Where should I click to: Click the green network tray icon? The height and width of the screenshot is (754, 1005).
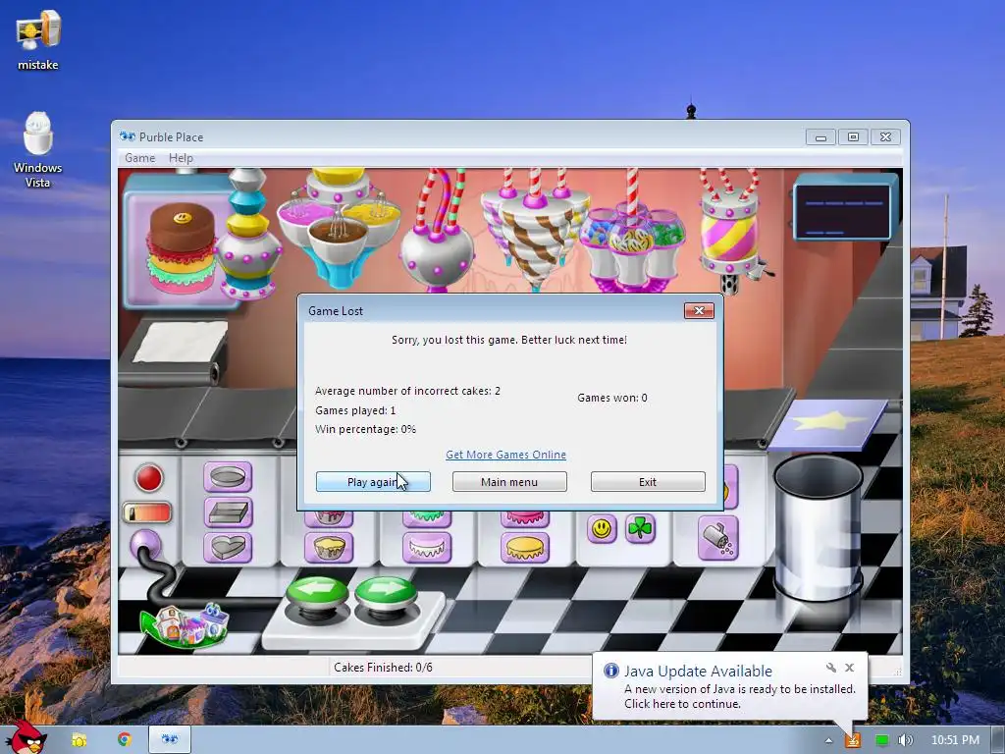882,740
